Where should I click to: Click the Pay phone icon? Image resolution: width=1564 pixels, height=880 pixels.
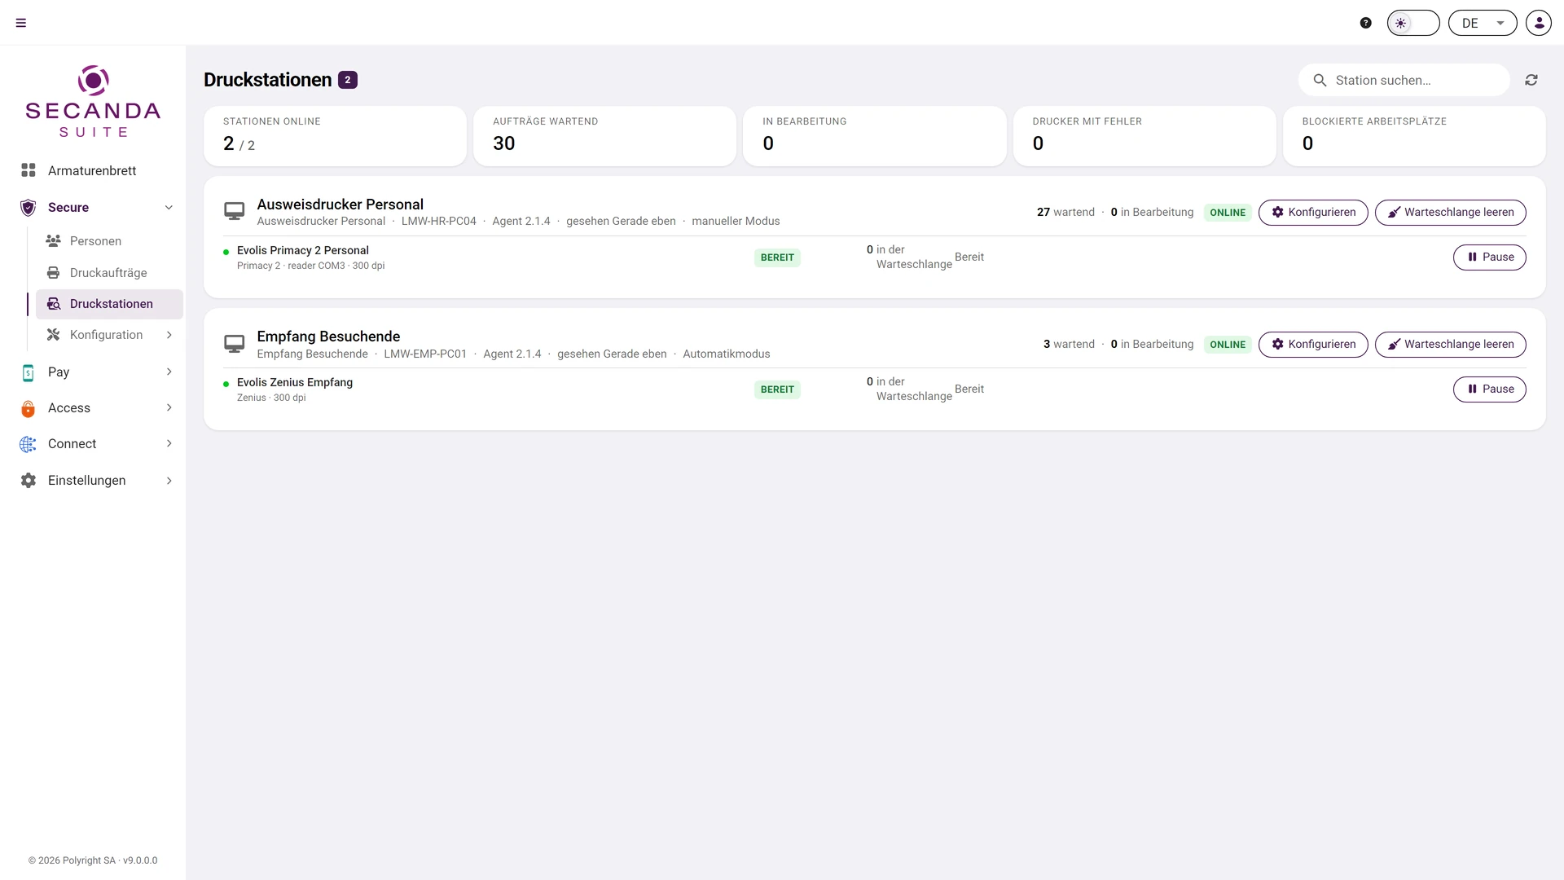pos(29,372)
